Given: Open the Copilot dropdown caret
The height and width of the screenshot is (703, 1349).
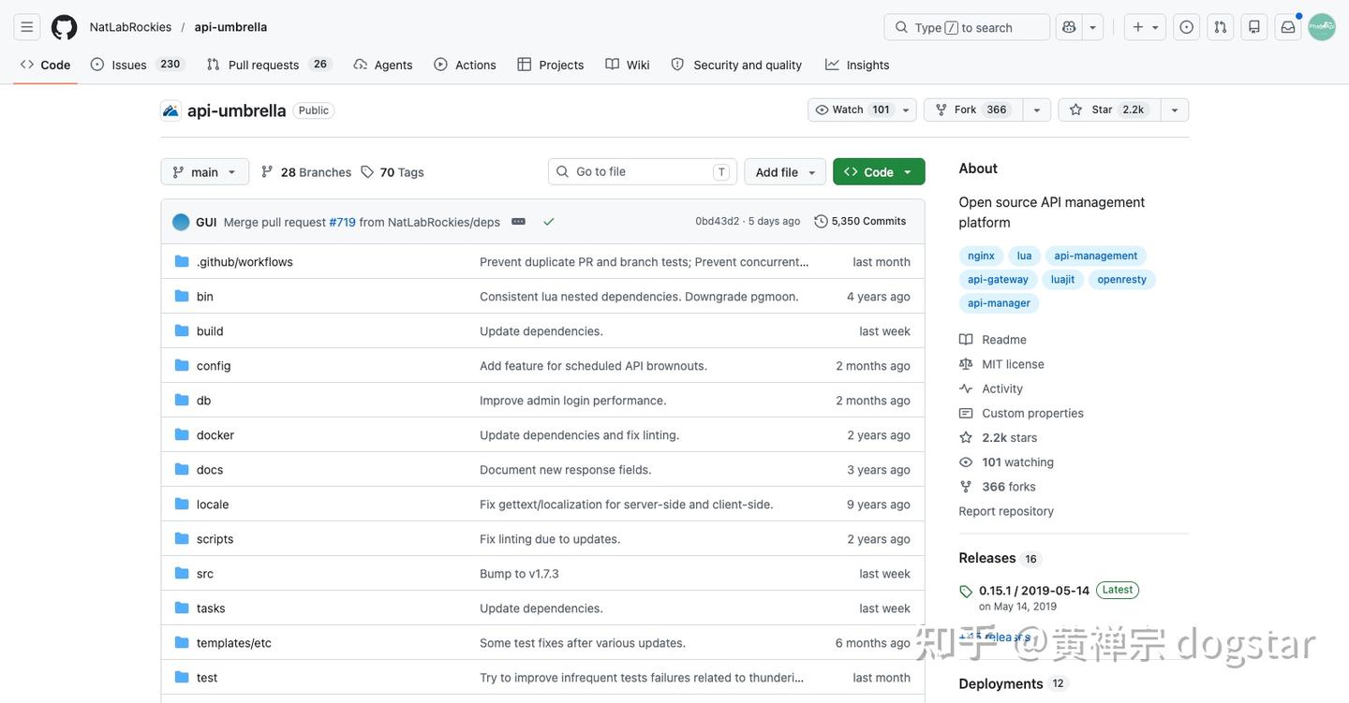Looking at the screenshot, I should [x=1092, y=27].
